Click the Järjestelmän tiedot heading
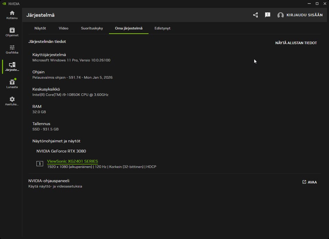The image size is (329, 239). (47, 41)
